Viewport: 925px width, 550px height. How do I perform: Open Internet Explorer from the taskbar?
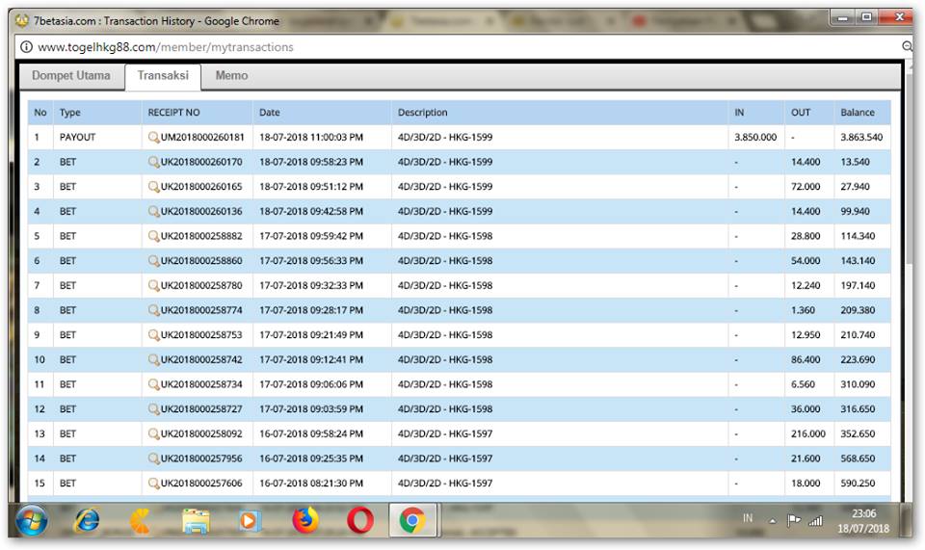pos(88,521)
